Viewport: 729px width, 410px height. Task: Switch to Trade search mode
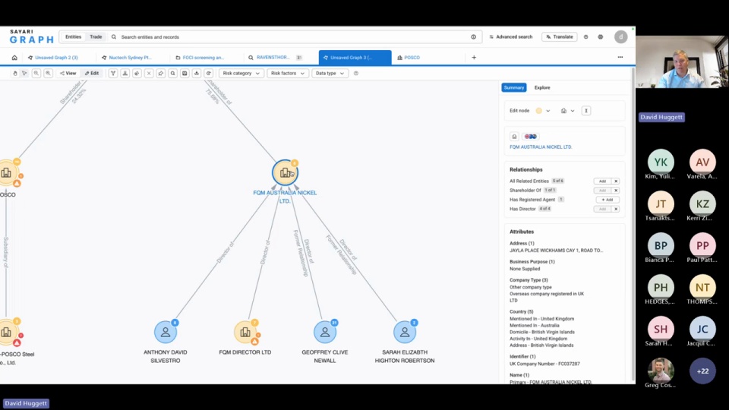coord(96,37)
